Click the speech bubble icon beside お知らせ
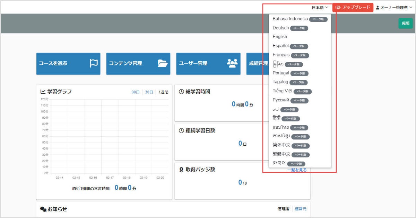This screenshot has height=218, width=416. [x=43, y=209]
